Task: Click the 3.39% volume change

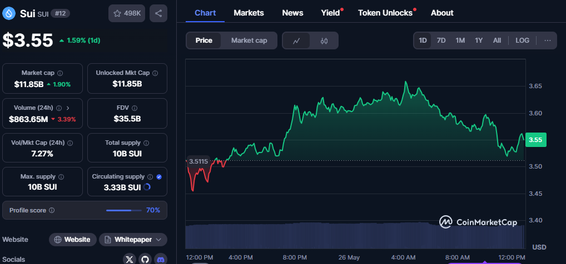Action: coord(63,119)
